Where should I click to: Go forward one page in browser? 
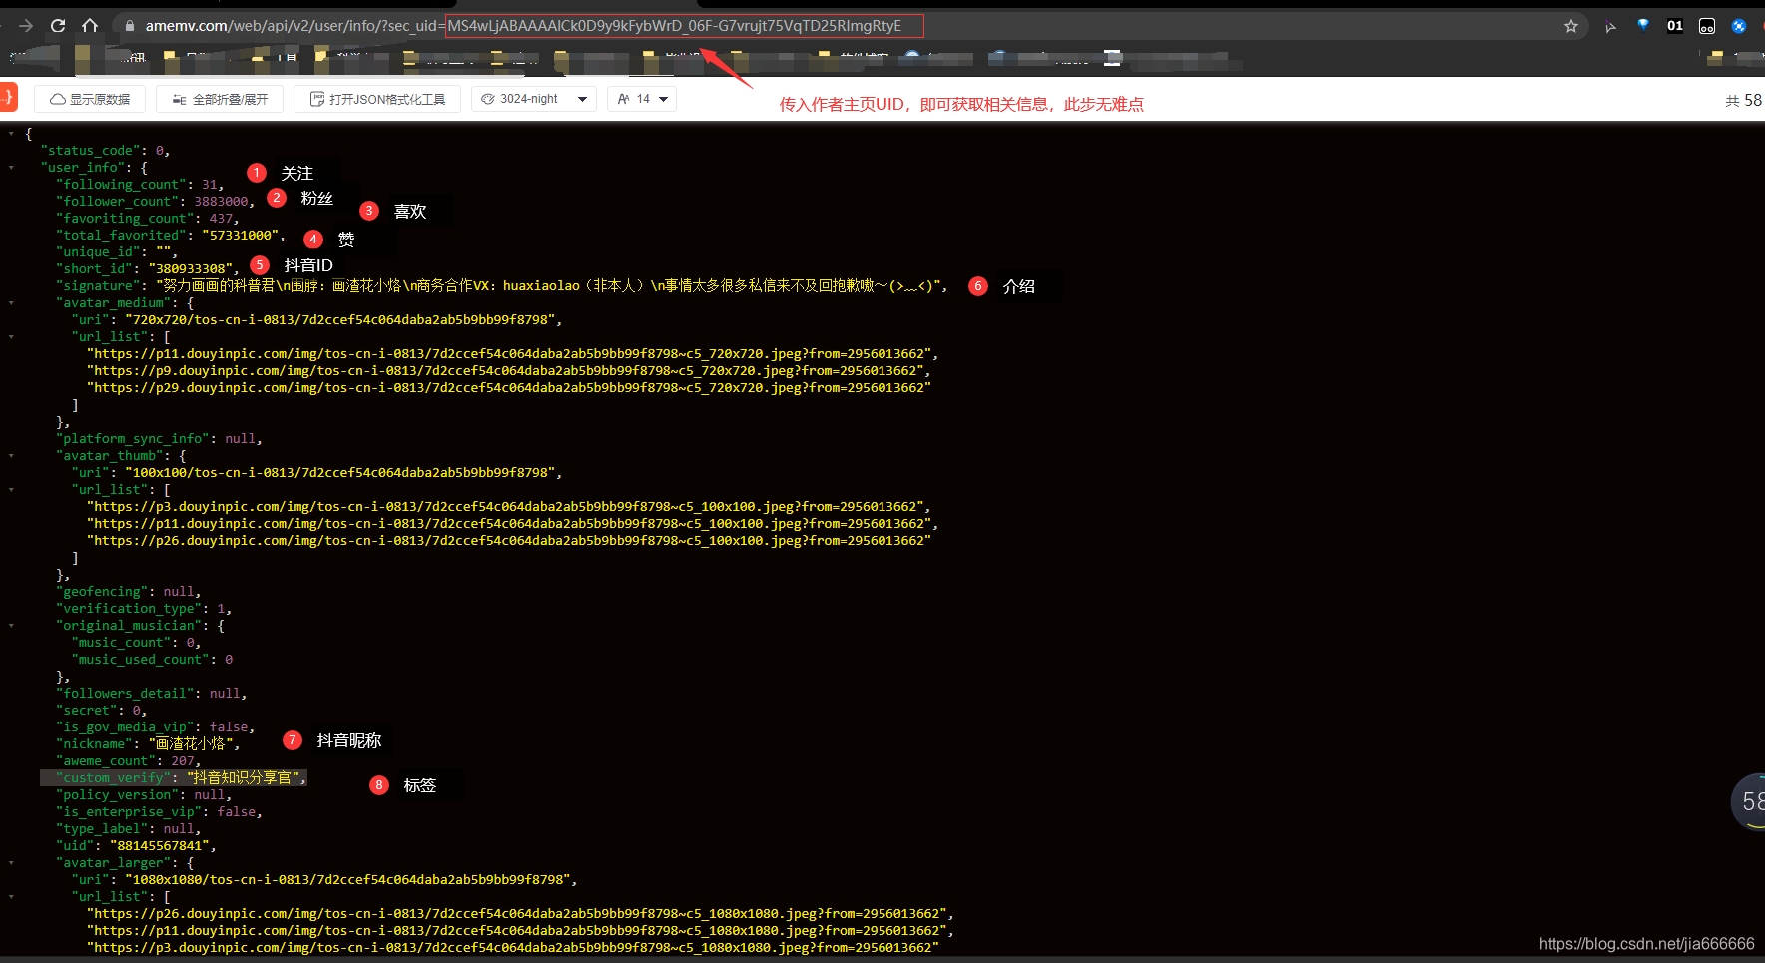click(26, 26)
